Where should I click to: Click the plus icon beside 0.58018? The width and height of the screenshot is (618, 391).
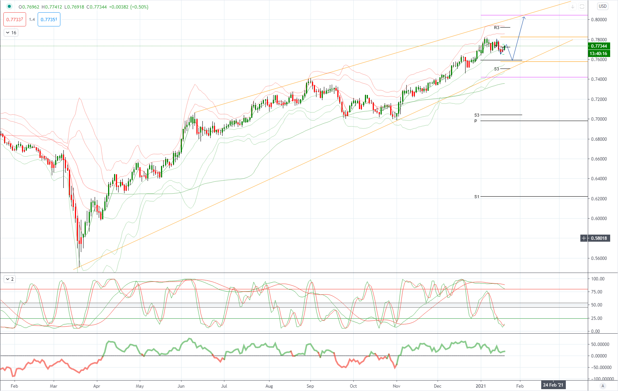pos(584,238)
